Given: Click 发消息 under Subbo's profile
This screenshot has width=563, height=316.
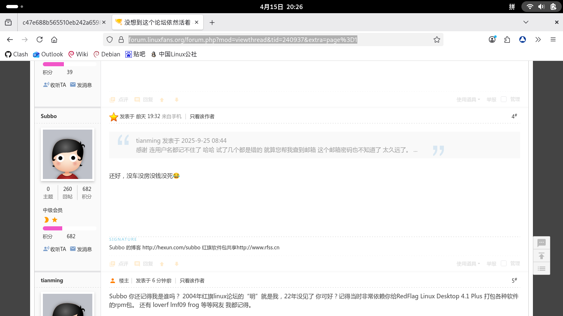Looking at the screenshot, I should [x=81, y=249].
